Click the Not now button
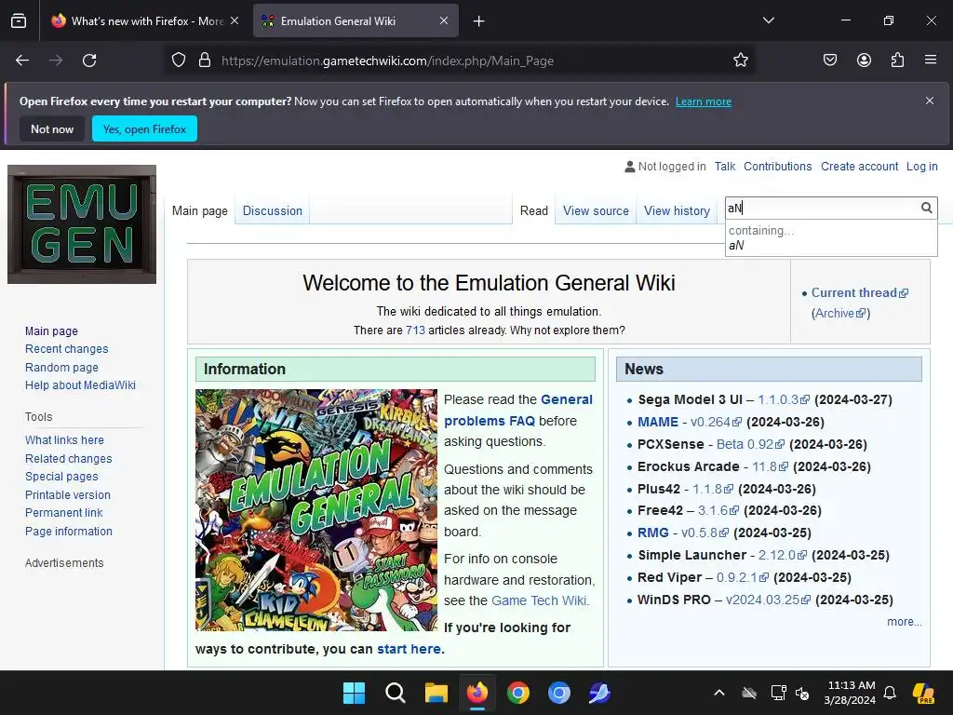 (x=52, y=128)
